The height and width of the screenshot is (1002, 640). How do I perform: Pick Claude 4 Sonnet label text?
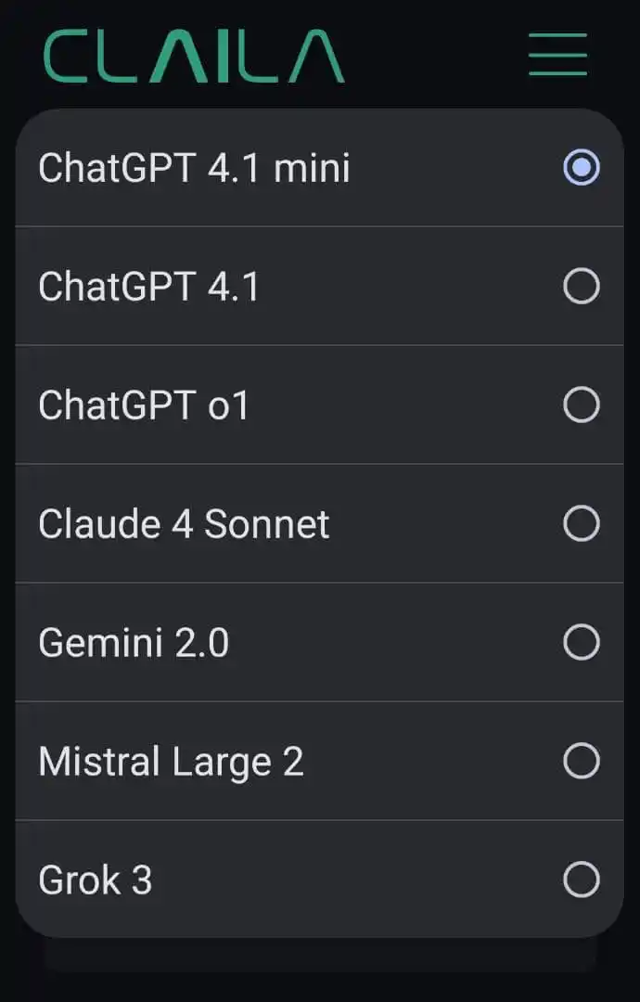tap(184, 524)
